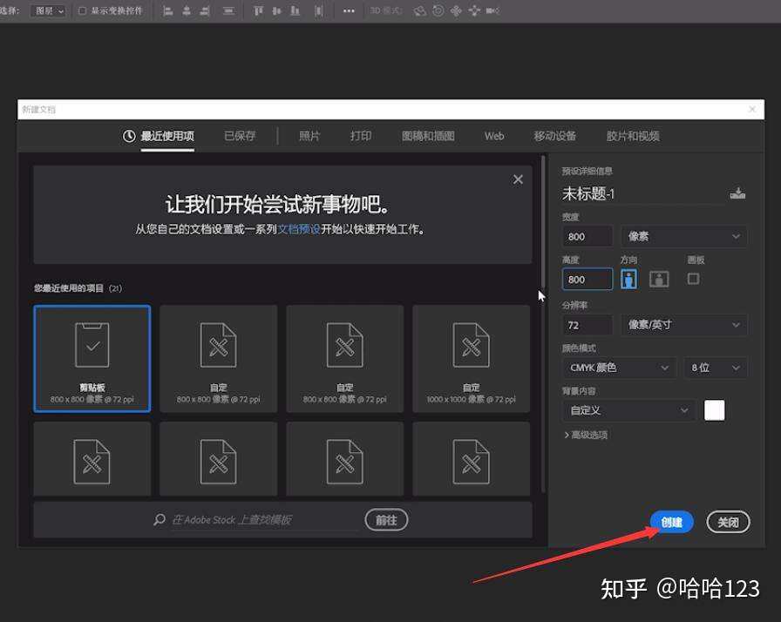Open the 胶片和视频 presets tab

[x=633, y=136]
